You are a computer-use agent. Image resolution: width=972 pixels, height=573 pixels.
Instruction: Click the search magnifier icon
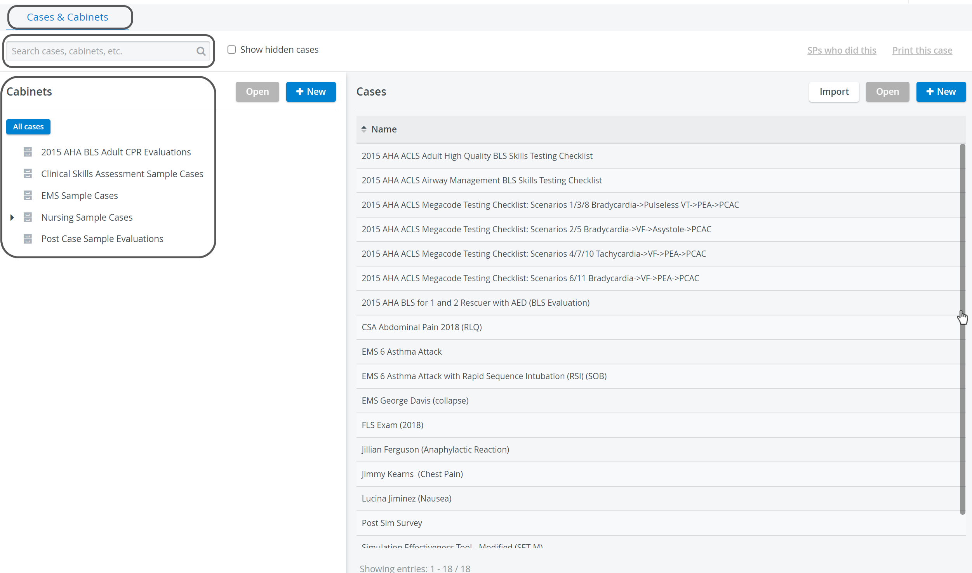click(201, 51)
